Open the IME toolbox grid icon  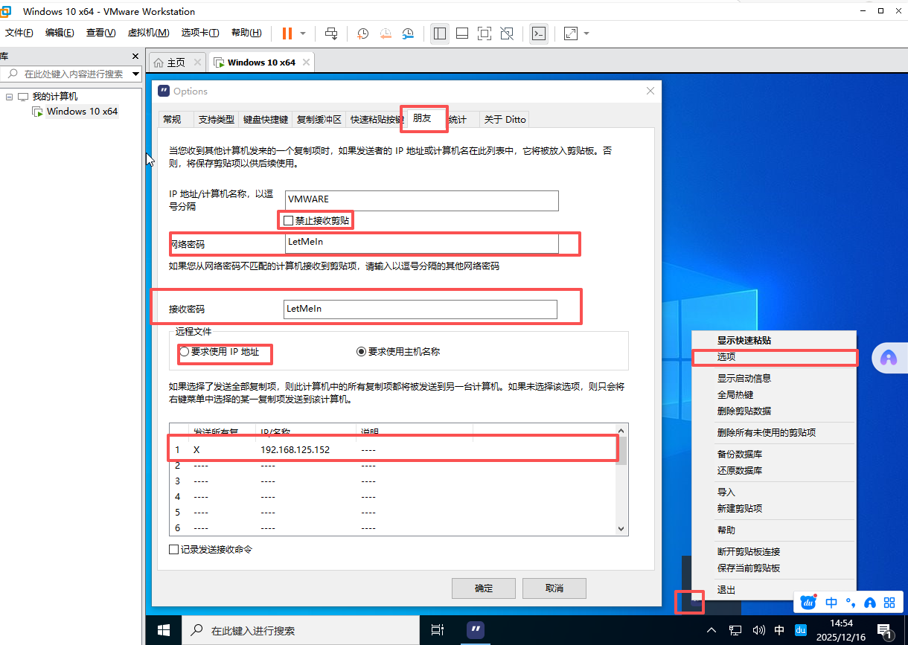click(x=889, y=603)
